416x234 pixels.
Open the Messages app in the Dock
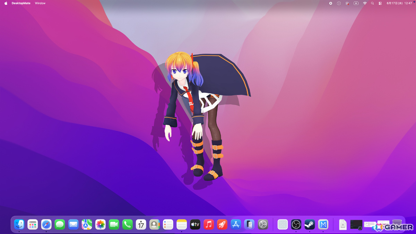60,225
